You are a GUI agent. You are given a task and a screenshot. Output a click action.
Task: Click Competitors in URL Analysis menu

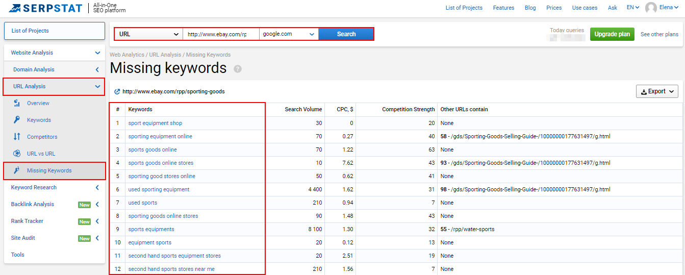pos(42,137)
